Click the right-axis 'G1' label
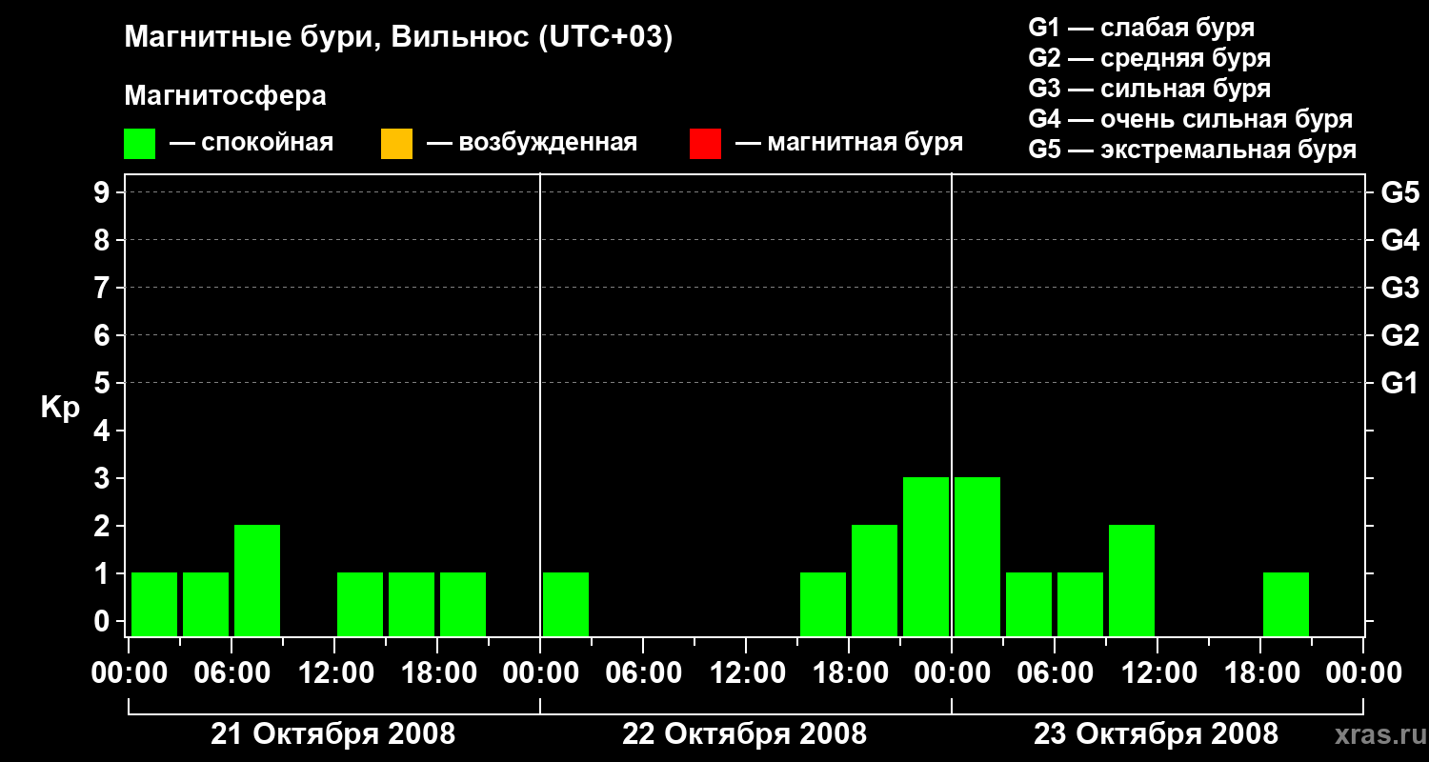The width and height of the screenshot is (1429, 762). point(1399,383)
